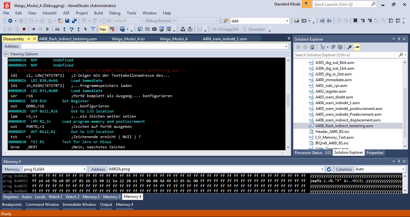Open the Debug menu
The height and width of the screenshot is (217, 410).
point(115,13)
